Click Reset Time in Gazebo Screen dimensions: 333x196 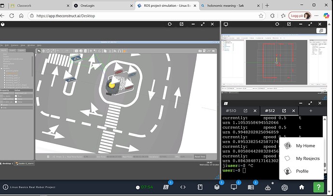click(200, 157)
